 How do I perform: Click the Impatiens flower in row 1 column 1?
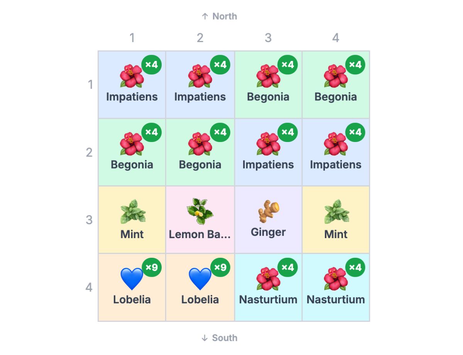[x=132, y=76]
